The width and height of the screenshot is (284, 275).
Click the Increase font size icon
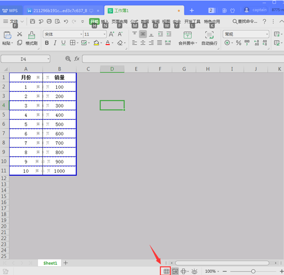(111, 34)
